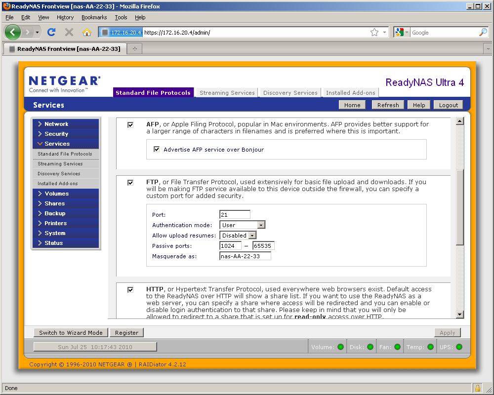The image size is (494, 395).
Task: Expand the System sidebar section
Action: [66, 233]
